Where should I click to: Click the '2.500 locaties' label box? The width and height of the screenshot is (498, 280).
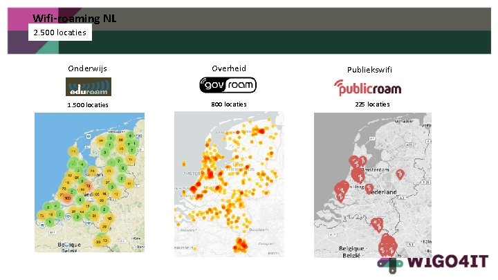pyautogui.click(x=60, y=32)
